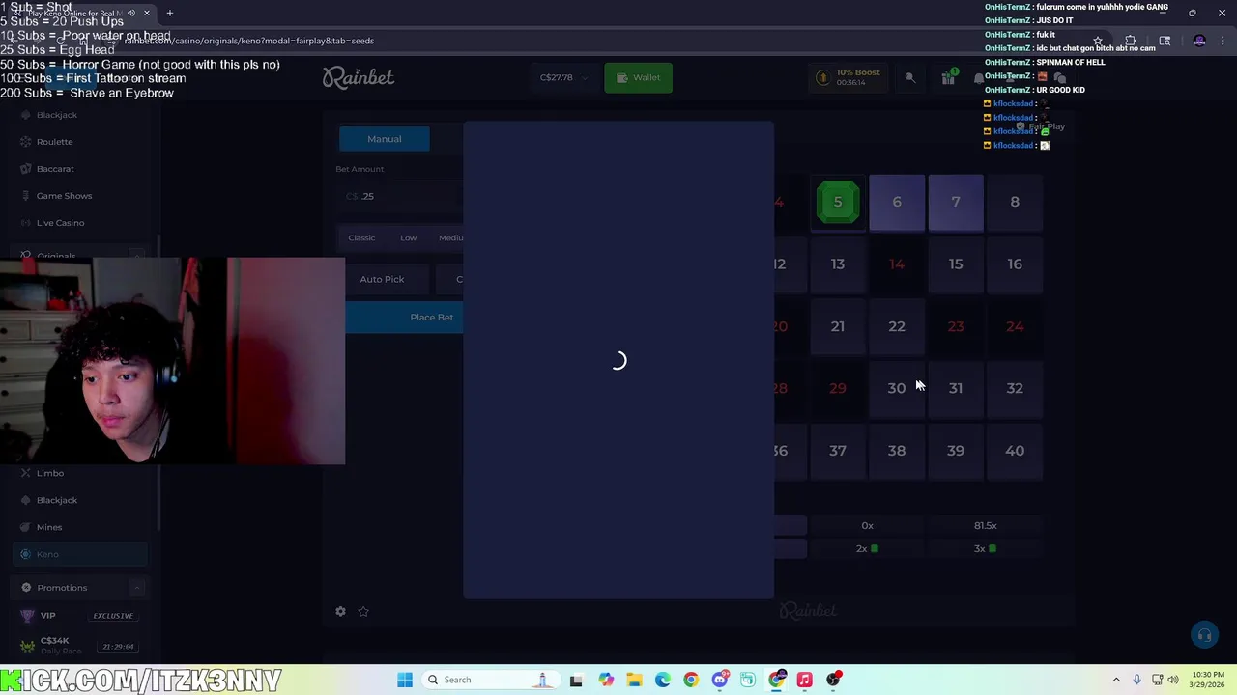This screenshot has width=1237, height=695.
Task: Select Keno number 8
Action: point(1015,202)
